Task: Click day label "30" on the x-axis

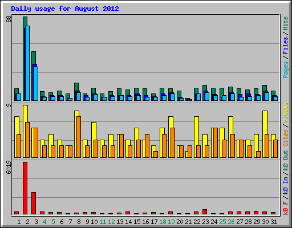Action: click(x=265, y=222)
